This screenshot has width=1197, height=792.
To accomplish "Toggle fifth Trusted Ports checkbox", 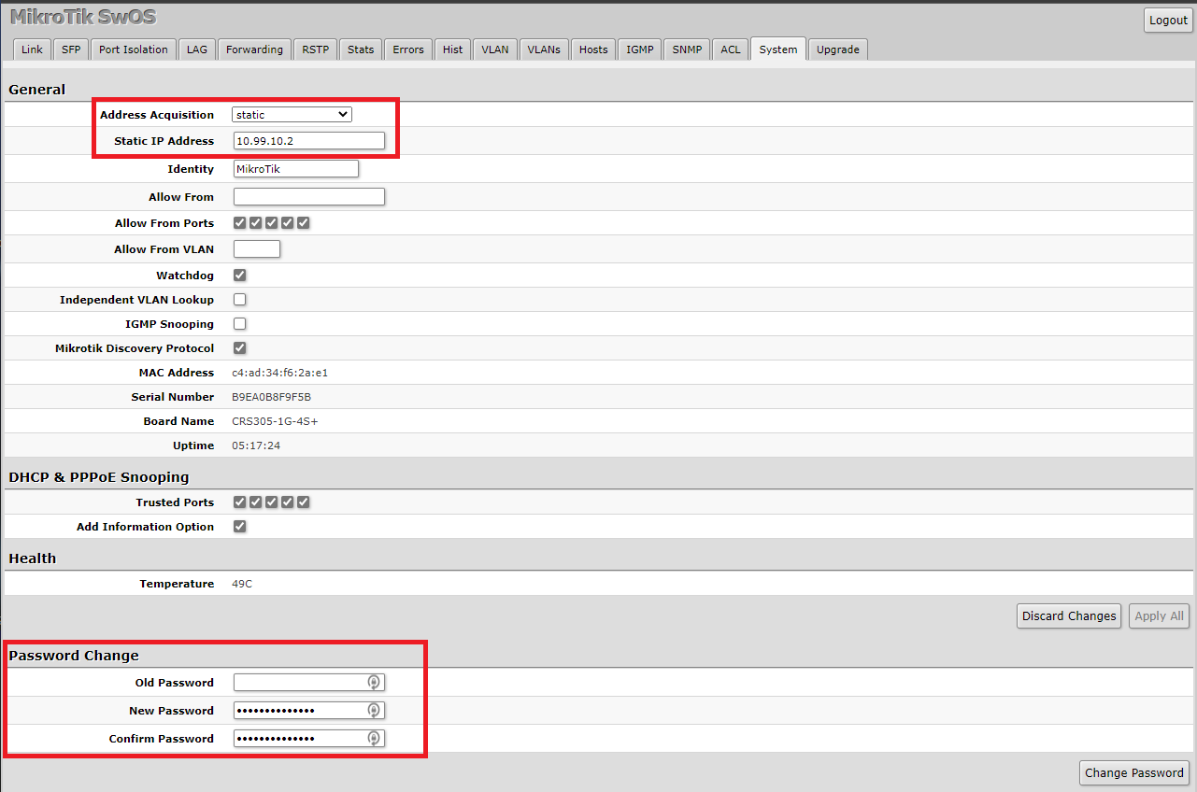I will point(304,502).
